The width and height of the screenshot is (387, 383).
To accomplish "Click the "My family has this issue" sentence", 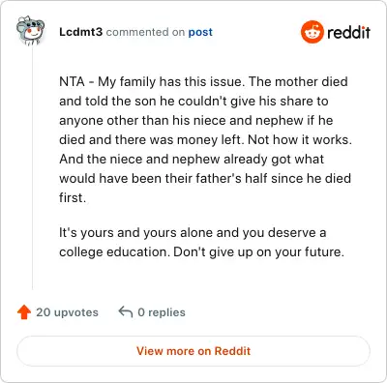I will tap(171, 81).
